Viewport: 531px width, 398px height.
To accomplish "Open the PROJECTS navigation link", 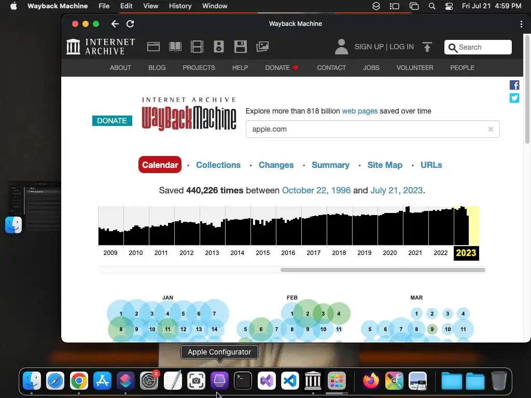I will click(x=199, y=68).
